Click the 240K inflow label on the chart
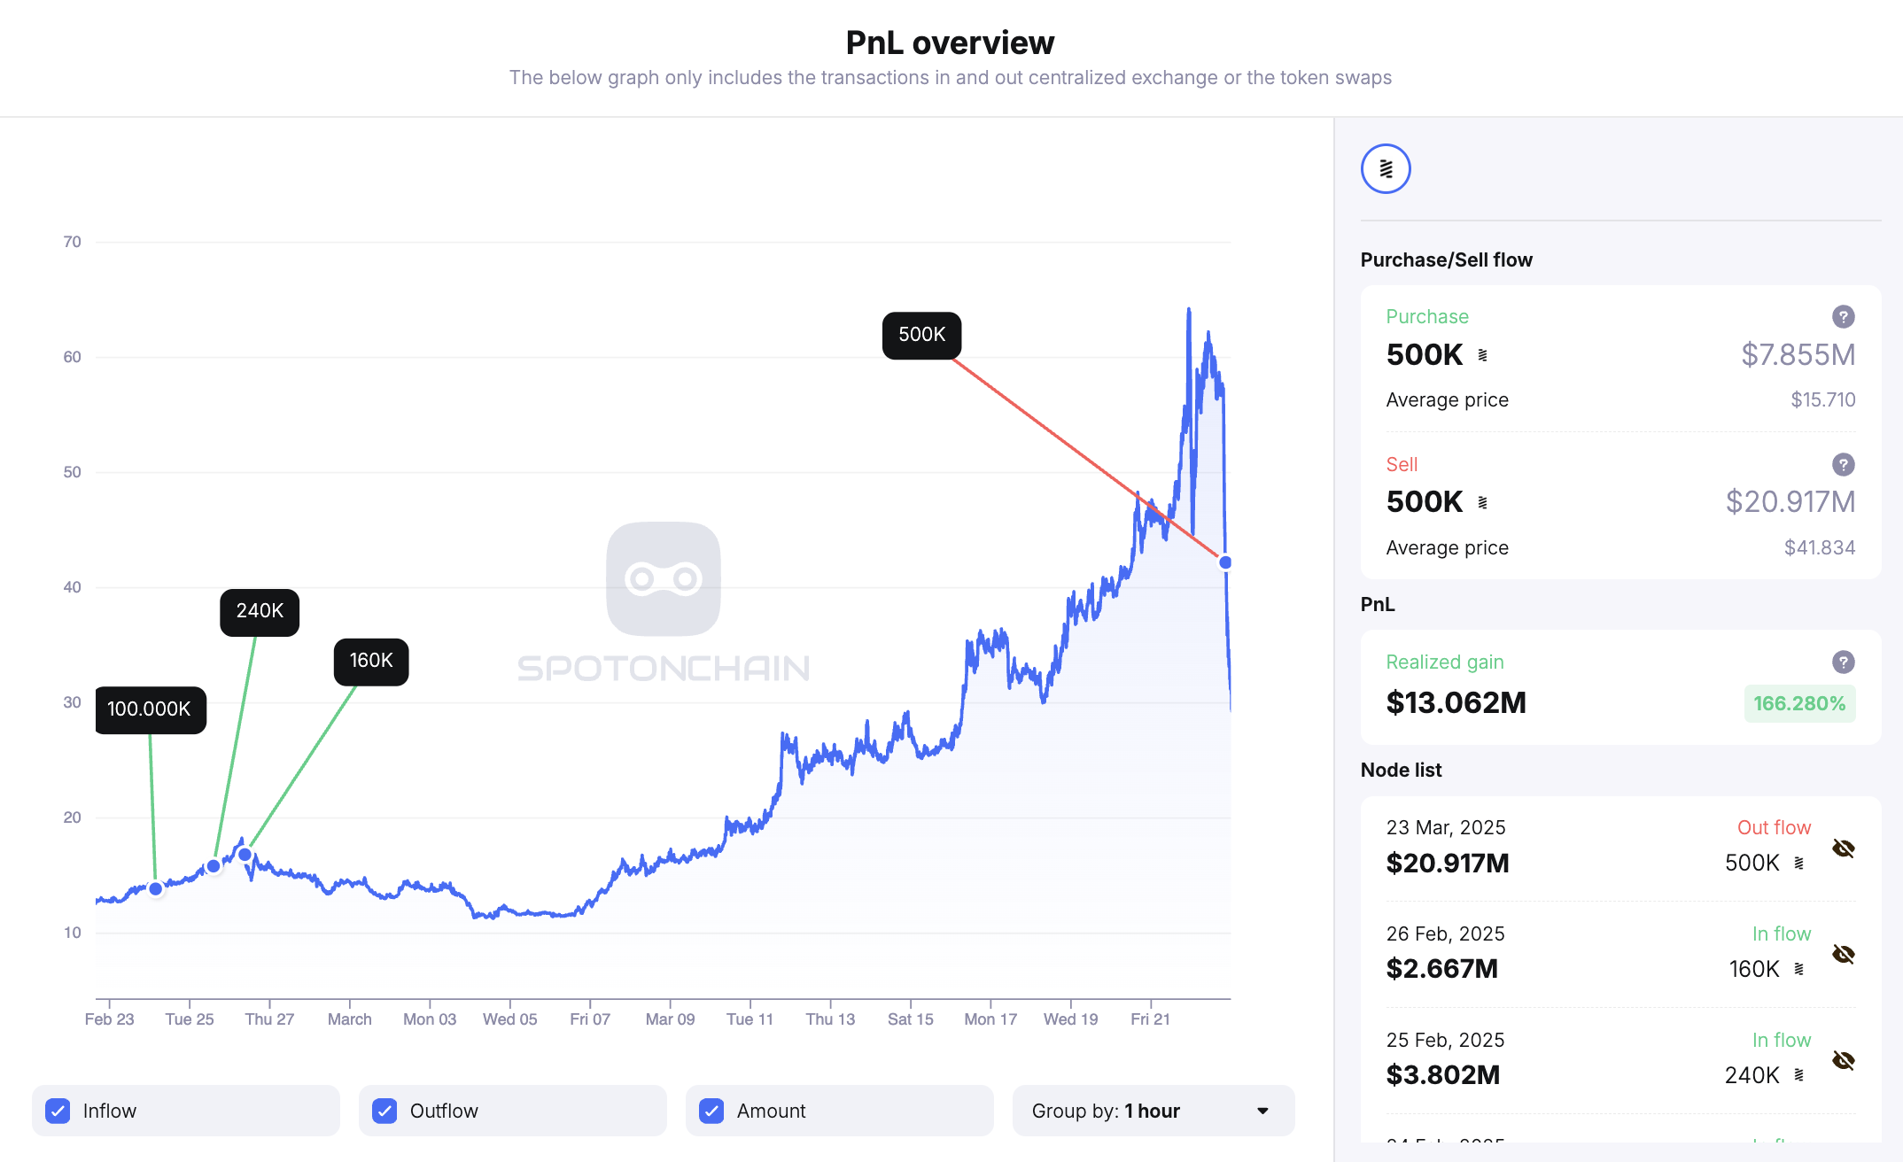Image resolution: width=1903 pixels, height=1162 pixels. tap(260, 611)
